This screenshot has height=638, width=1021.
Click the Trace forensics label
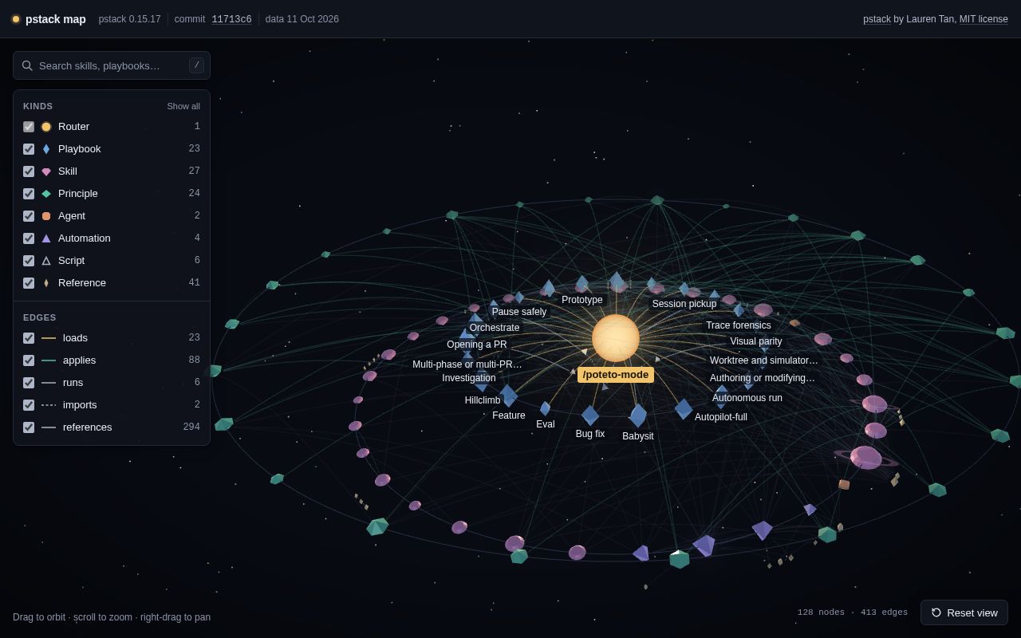coord(739,325)
